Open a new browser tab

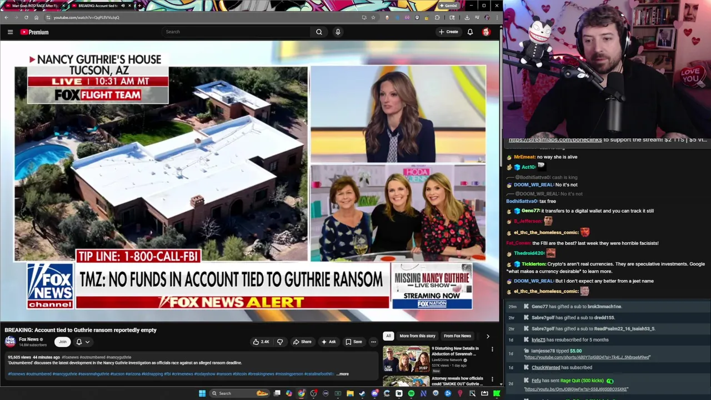pos(139,6)
